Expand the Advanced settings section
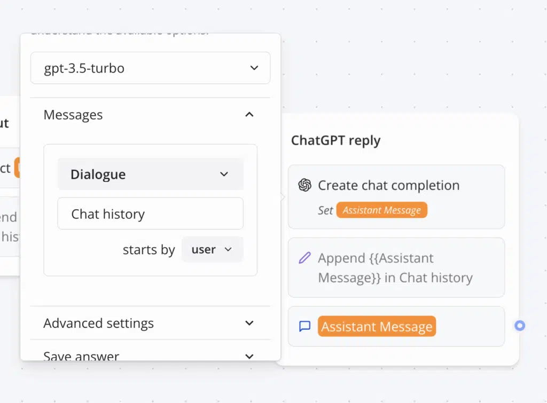547x403 pixels. pyautogui.click(x=150, y=323)
